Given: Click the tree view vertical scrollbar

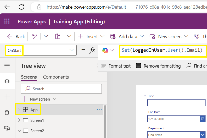Looking at the screenshot, I should pyautogui.click(x=105, y=122).
